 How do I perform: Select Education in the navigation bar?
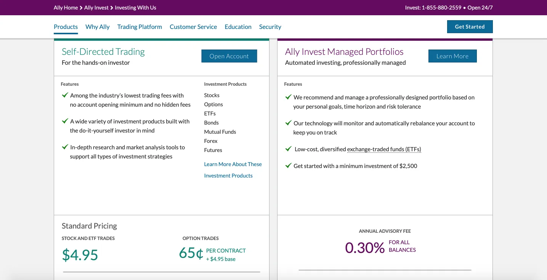(x=238, y=27)
